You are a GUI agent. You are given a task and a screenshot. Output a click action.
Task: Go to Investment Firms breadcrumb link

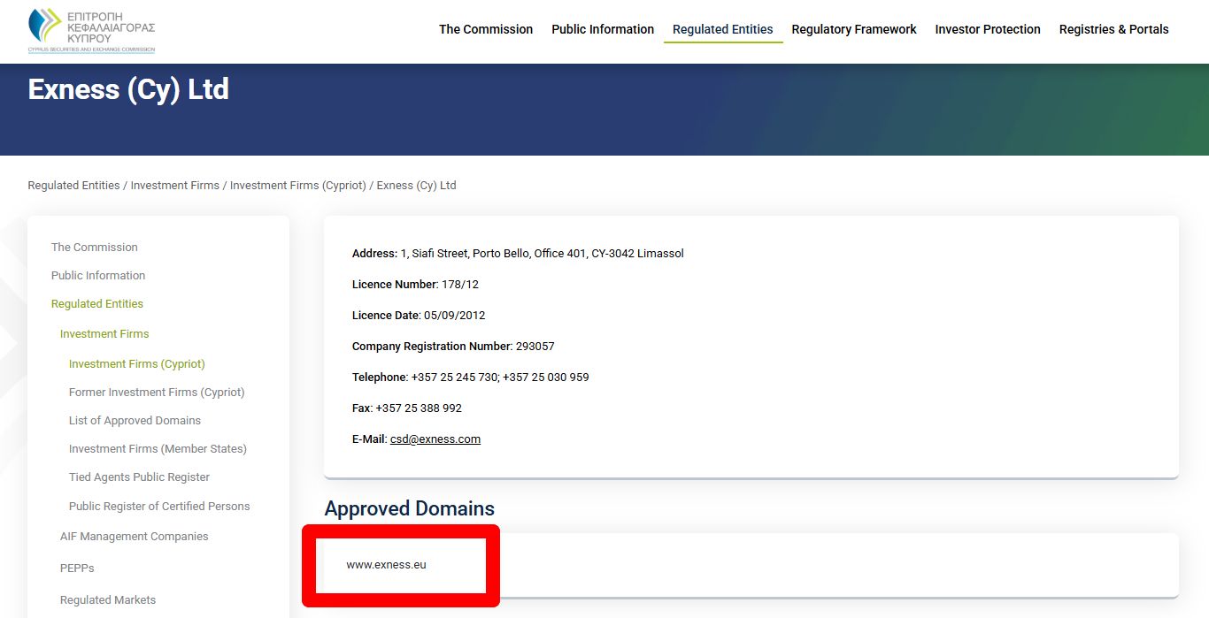pyautogui.click(x=175, y=186)
